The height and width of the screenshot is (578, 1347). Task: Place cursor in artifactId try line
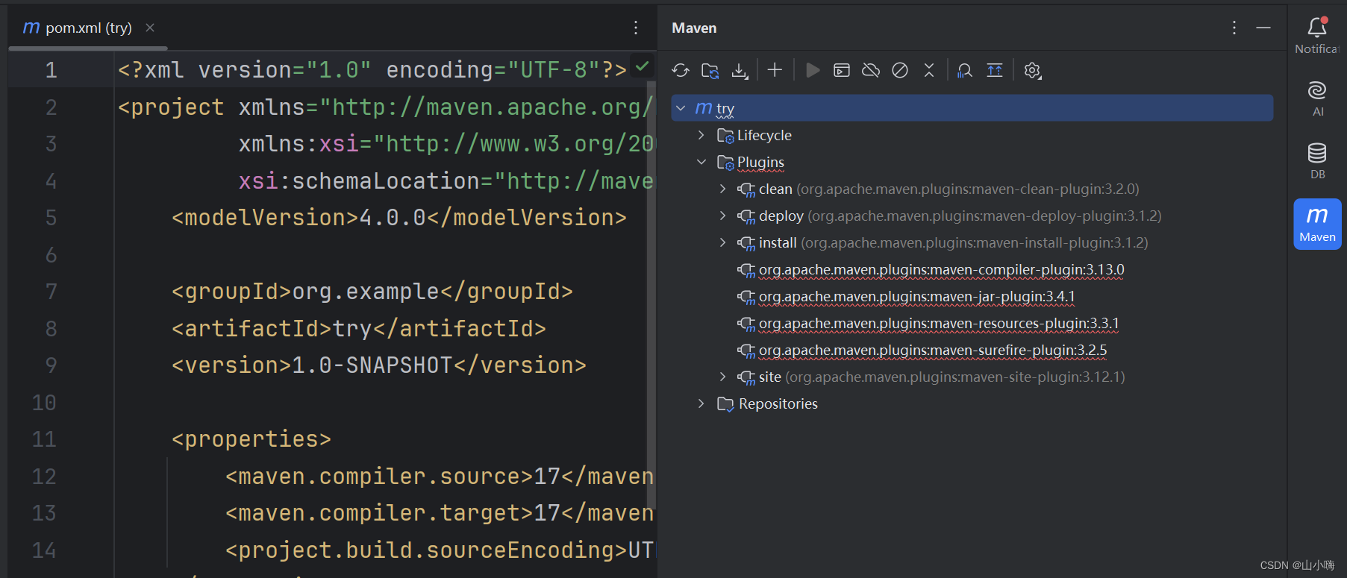[x=358, y=329]
